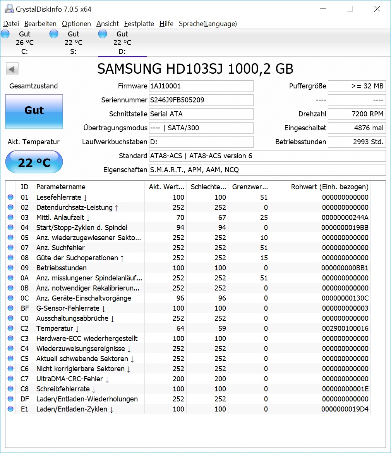391x453 pixels.
Task: Click the Rohwert (Einh. bezogen) column header
Action: pyautogui.click(x=321, y=187)
